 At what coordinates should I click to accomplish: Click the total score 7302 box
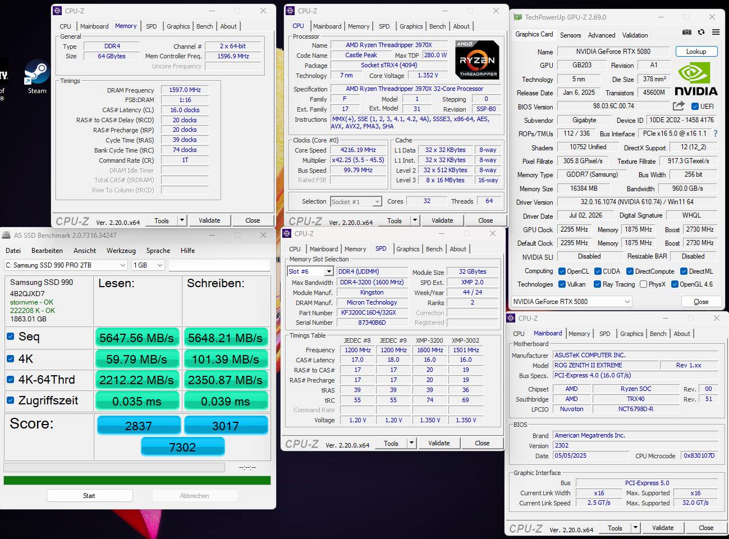click(x=183, y=447)
